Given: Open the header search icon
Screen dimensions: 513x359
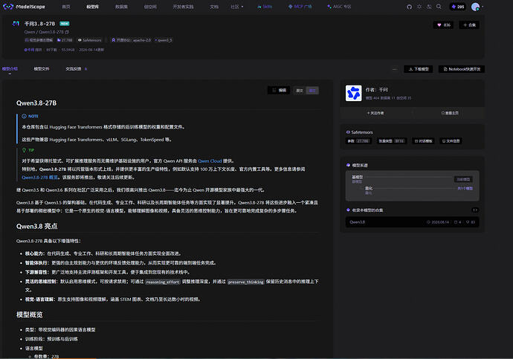Looking at the screenshot, I should click(x=439, y=7).
